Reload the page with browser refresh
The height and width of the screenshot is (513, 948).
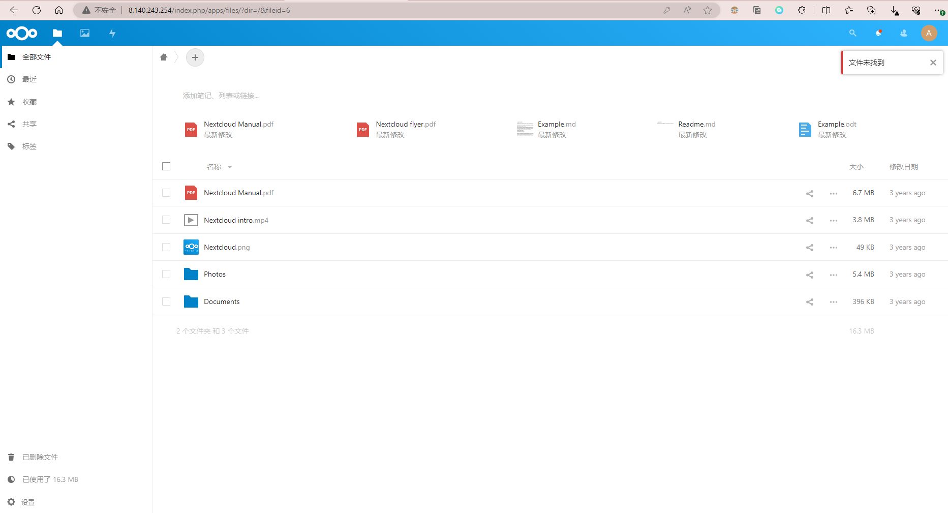pyautogui.click(x=37, y=10)
